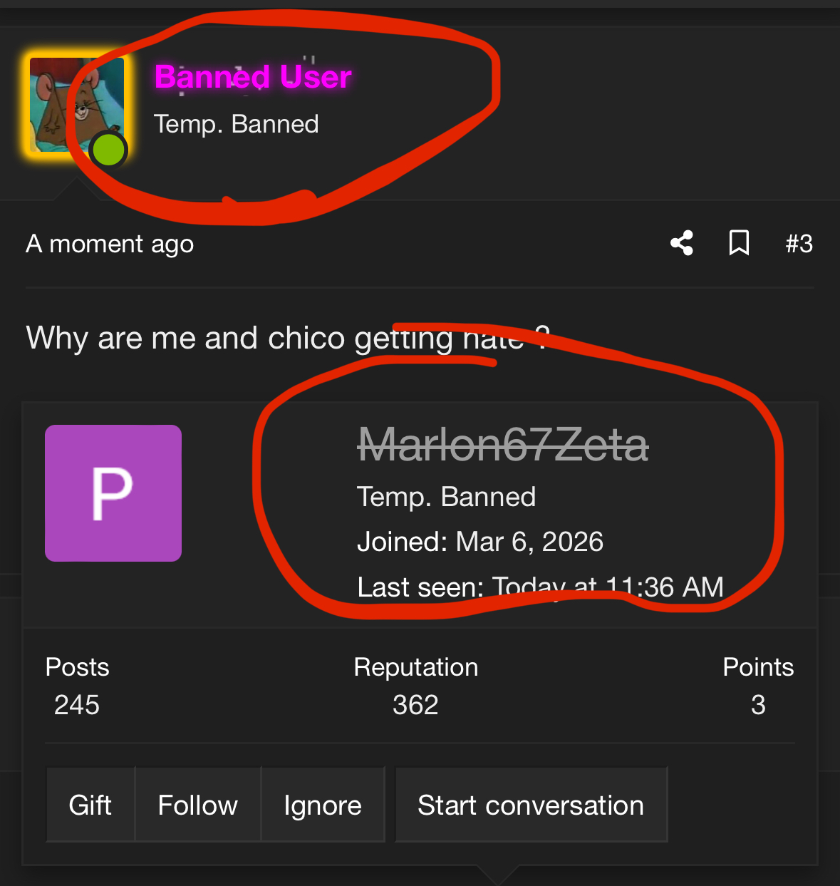Bookmark this post

739,243
